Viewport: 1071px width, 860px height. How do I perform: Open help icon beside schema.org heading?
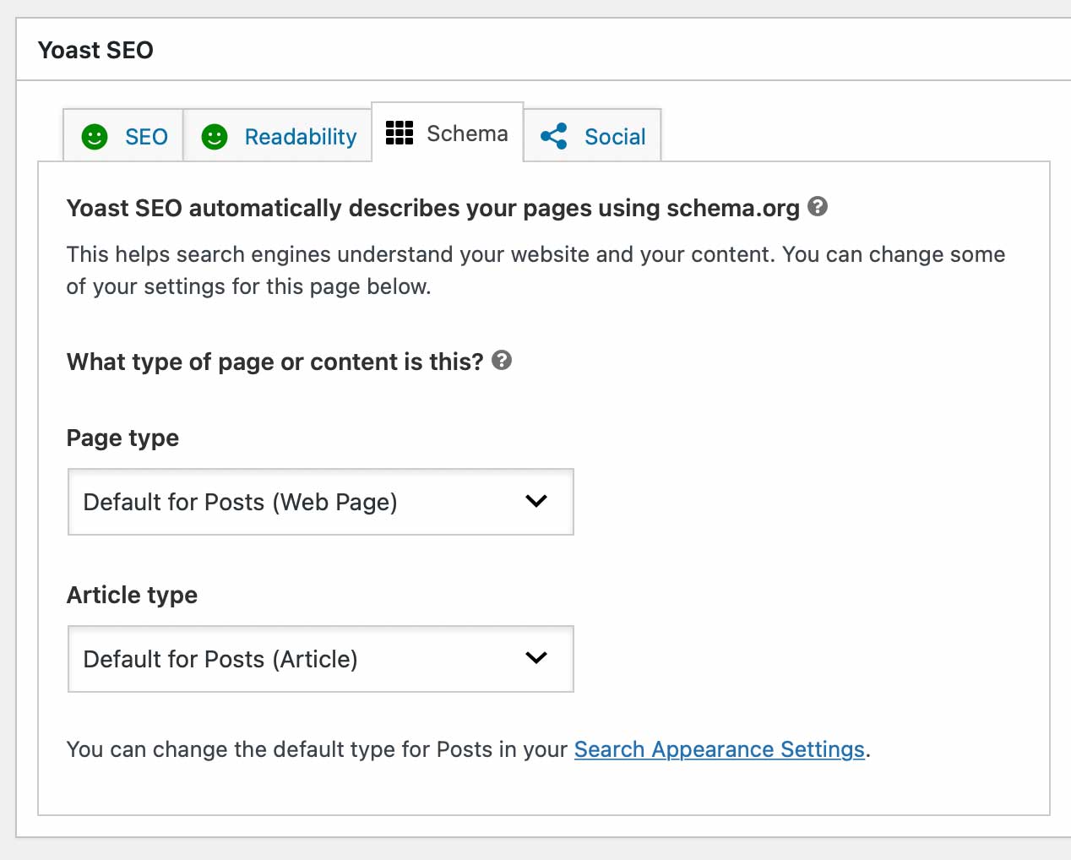[818, 207]
